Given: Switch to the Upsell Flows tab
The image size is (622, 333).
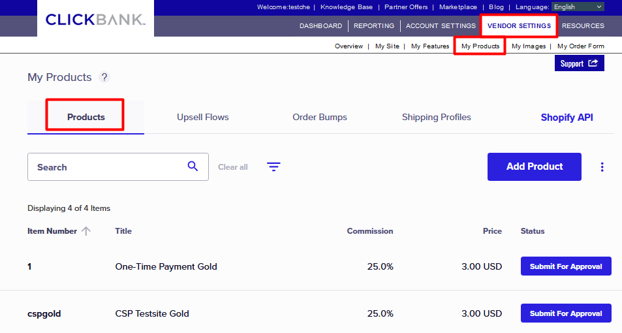Looking at the screenshot, I should tap(203, 118).
